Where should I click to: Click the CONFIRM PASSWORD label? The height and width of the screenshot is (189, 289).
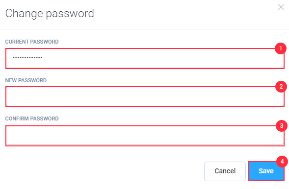click(x=32, y=118)
